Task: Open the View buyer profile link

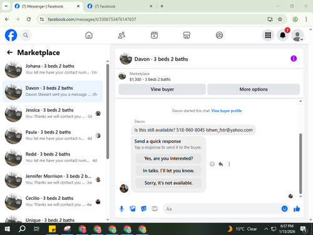Action: coord(227,111)
